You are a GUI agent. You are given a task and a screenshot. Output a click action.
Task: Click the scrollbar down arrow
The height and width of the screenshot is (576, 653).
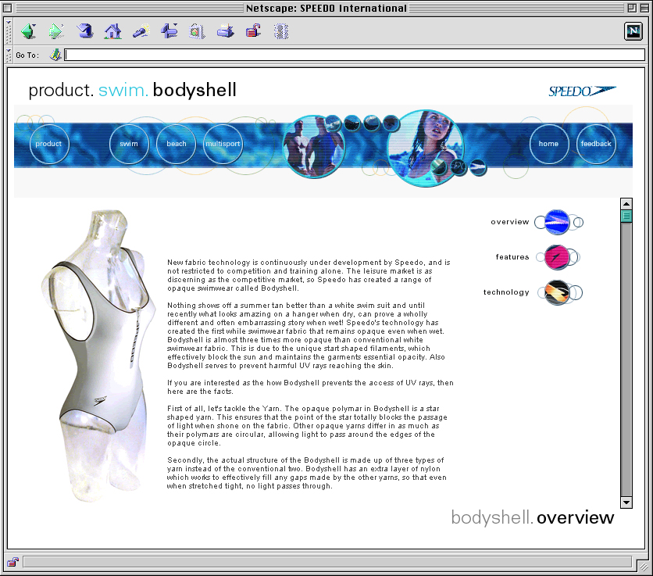point(626,502)
